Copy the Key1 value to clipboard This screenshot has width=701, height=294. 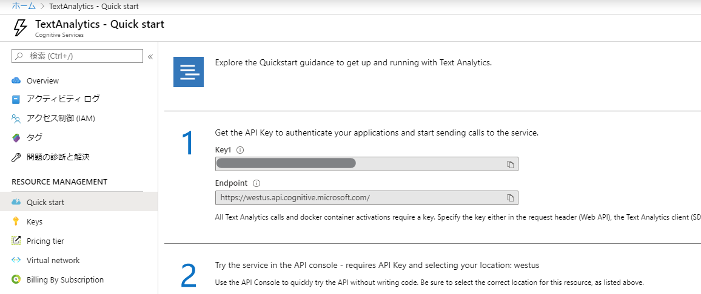pyautogui.click(x=511, y=165)
